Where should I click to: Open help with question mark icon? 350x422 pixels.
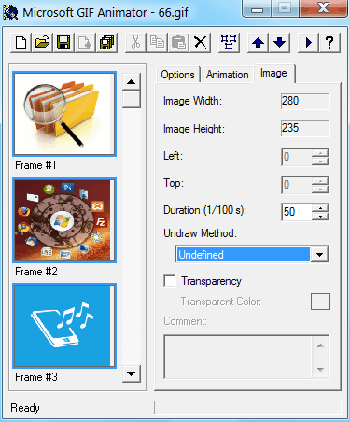(x=329, y=42)
